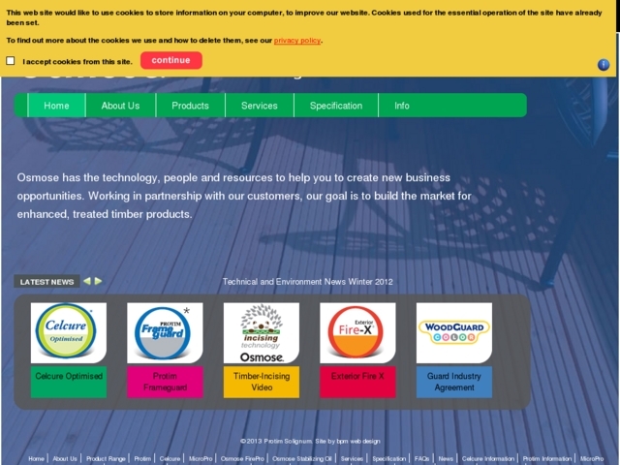Open the About Us menu item

(x=120, y=106)
